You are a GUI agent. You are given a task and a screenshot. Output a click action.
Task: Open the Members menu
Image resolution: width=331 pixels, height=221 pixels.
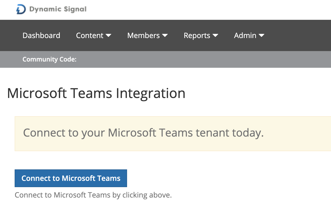click(x=147, y=35)
